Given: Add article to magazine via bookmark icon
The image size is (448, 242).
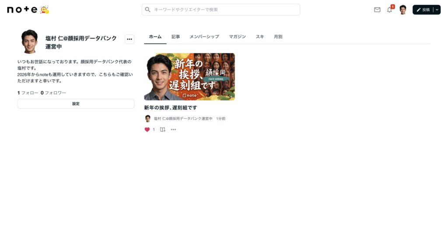Looking at the screenshot, I should coord(163,130).
